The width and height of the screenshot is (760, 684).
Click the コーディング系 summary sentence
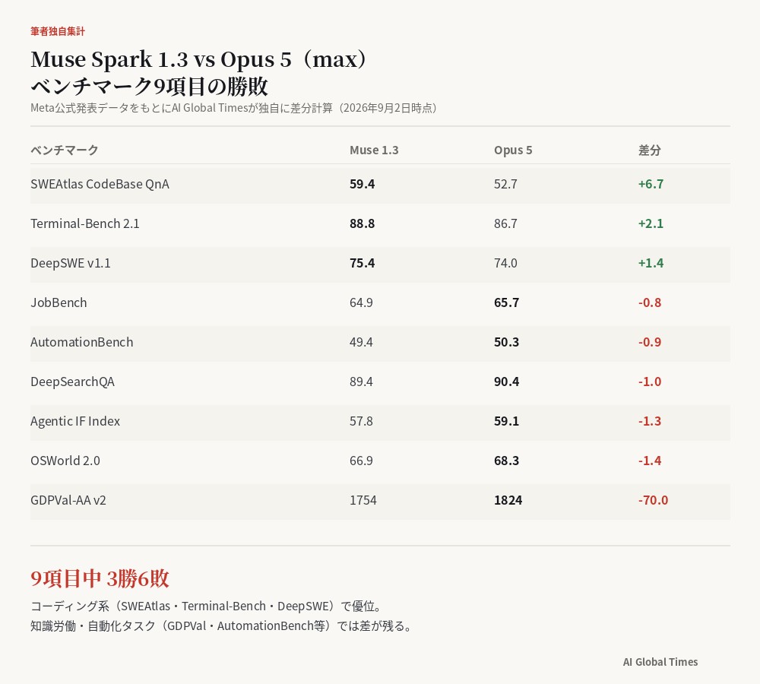coord(207,606)
